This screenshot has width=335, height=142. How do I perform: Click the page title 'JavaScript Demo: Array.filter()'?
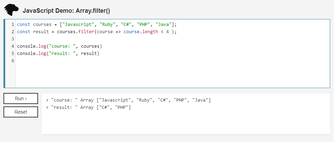point(66,11)
